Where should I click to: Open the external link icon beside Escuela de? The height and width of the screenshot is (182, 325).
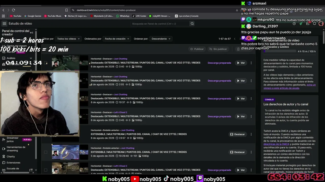click(31, 170)
